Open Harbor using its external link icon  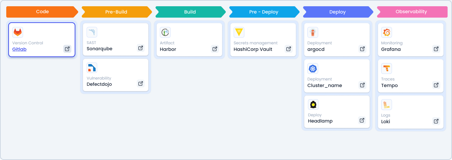(215, 49)
